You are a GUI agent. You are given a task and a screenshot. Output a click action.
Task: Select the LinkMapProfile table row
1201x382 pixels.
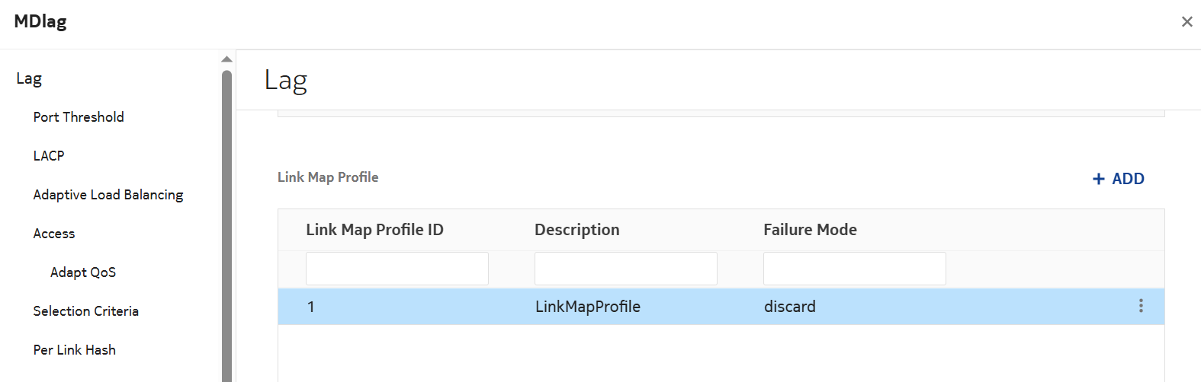point(587,307)
